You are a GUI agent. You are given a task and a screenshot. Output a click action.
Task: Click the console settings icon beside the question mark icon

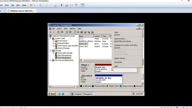pos(70,32)
